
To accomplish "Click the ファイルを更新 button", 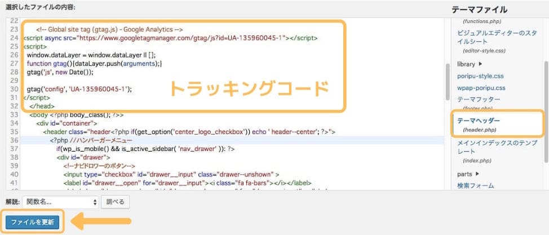I will tap(32, 222).
